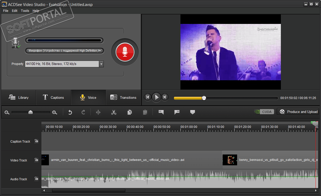Zoom out timeline with minus magnifier

(7, 112)
